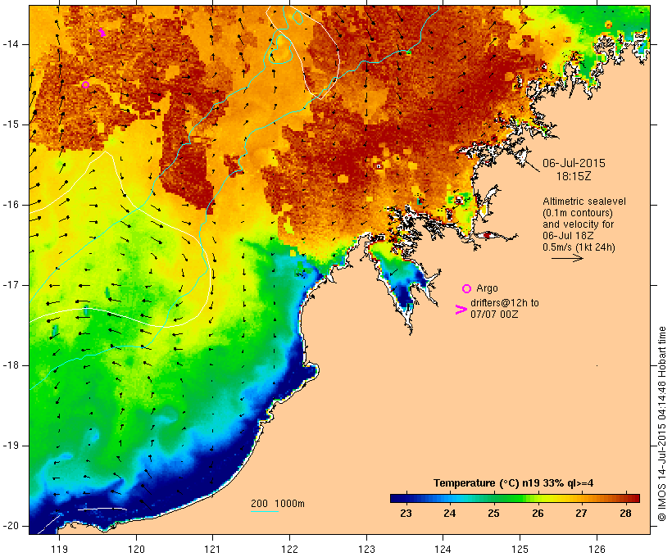Screen dimensions: 672x557
Task: Click the temperature colorbar
Action: (515, 498)
